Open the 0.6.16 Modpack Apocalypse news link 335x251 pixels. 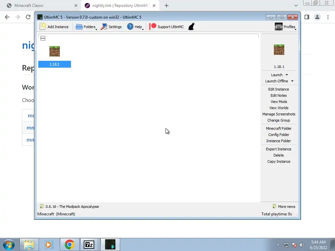[72, 207]
